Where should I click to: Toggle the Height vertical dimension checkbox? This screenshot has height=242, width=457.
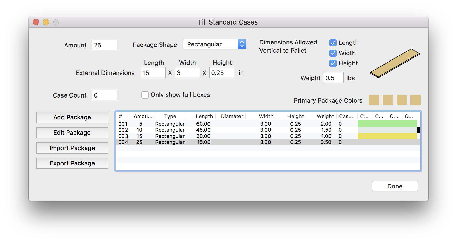coord(333,63)
